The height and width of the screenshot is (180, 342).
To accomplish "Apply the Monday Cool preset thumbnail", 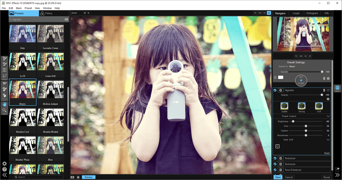I will click(x=22, y=117).
